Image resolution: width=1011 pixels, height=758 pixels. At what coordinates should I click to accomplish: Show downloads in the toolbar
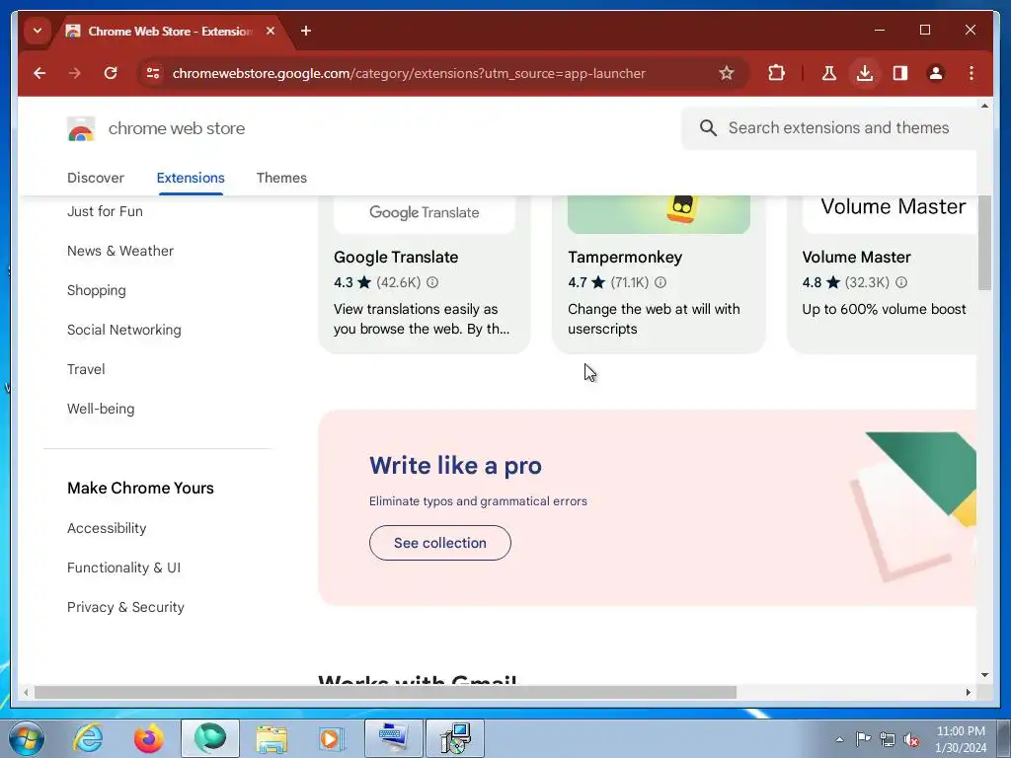click(865, 73)
